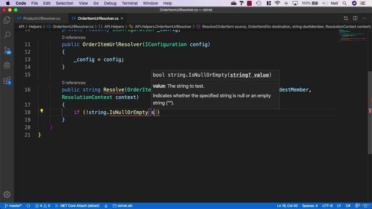
Task: Open the Explorer view in activity bar
Action: click(x=7, y=20)
